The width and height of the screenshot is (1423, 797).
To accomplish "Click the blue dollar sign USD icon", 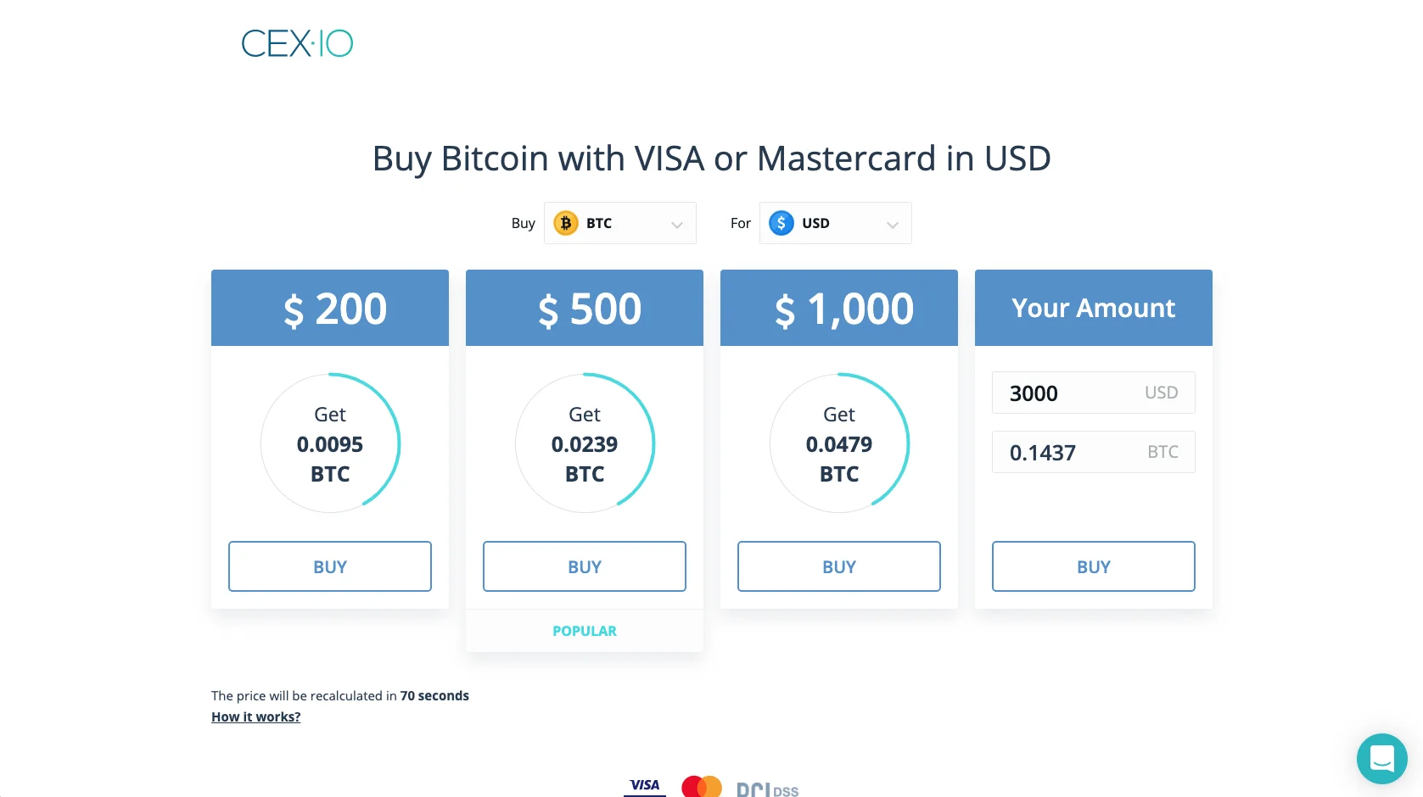I will tap(781, 223).
